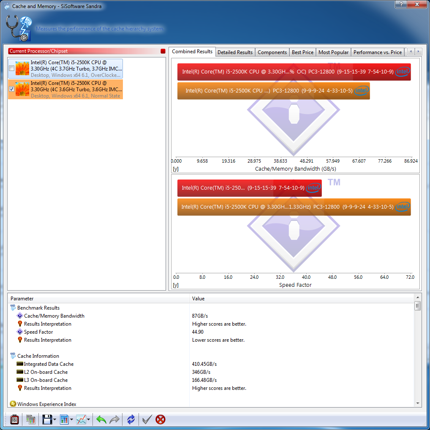Open the dropdown arrow beside the bar chart icon
Viewport: 430px width, 430px height.
pos(72,420)
